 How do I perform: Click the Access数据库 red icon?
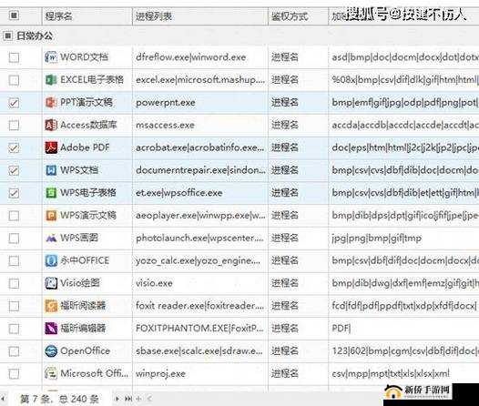(51, 125)
